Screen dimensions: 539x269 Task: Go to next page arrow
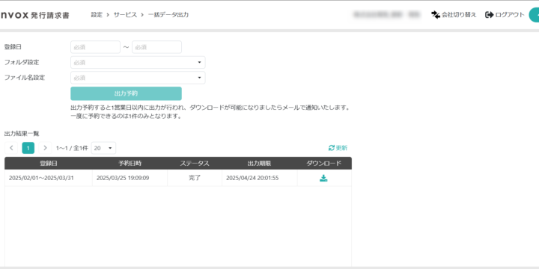pos(45,148)
